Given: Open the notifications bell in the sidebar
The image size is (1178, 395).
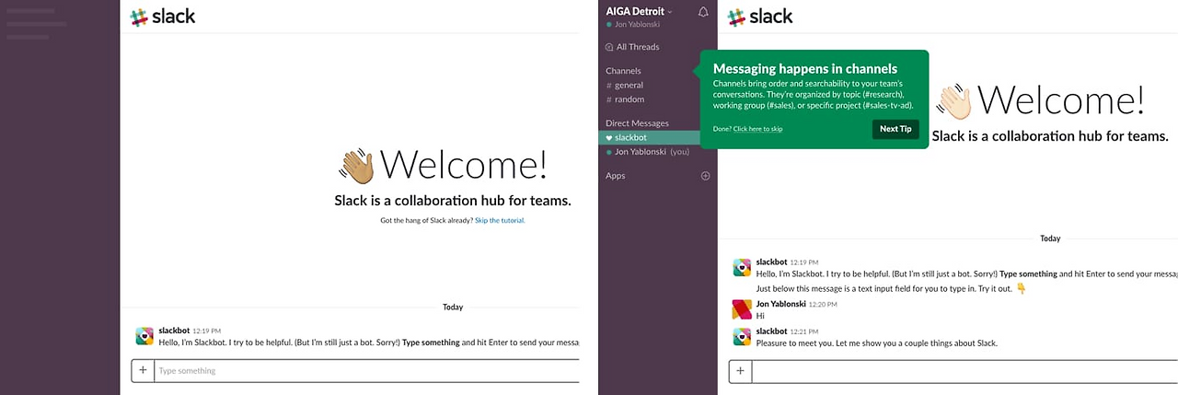Looking at the screenshot, I should [704, 12].
